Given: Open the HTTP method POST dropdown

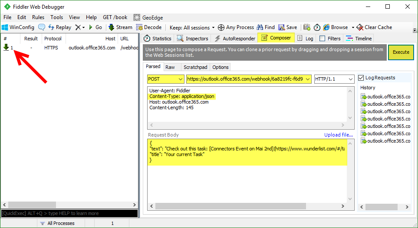Looking at the screenshot, I should click(x=166, y=79).
